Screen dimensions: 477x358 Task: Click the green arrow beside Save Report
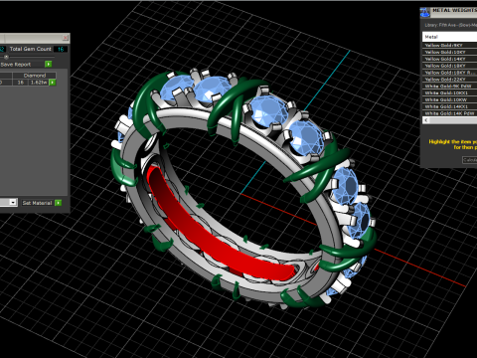tap(49, 64)
